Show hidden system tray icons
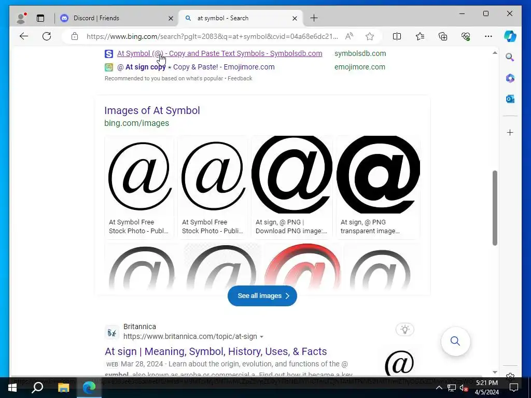Viewport: 531px width, 398px height. (439, 388)
